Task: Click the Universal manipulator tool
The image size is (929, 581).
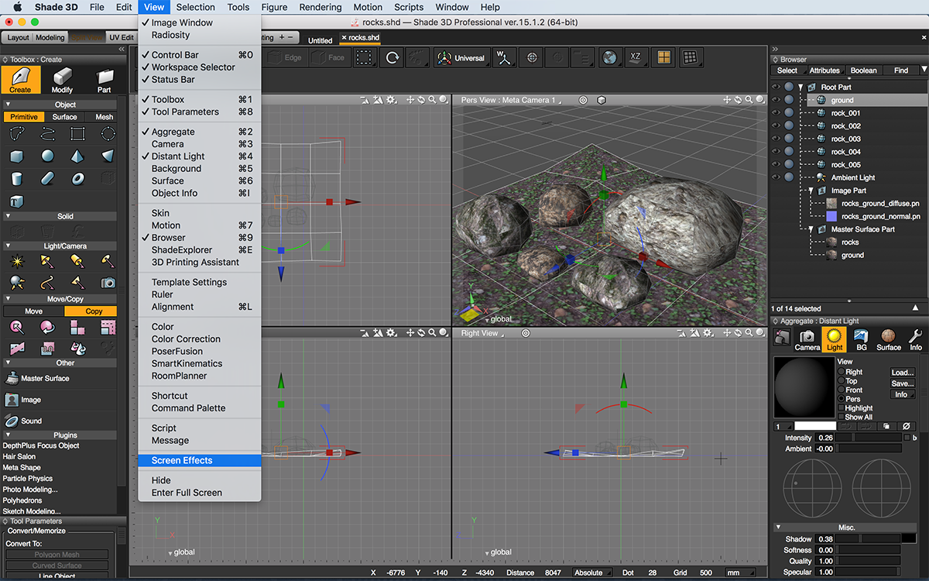Action: pyautogui.click(x=461, y=58)
